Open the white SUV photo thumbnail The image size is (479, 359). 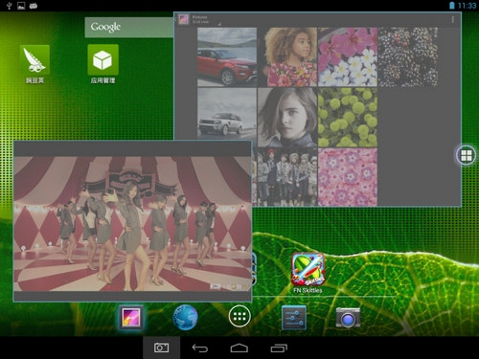227,114
